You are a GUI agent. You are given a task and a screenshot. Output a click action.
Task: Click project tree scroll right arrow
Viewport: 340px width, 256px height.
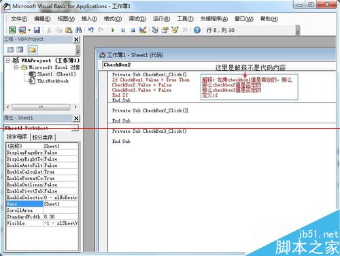[x=75, y=107]
